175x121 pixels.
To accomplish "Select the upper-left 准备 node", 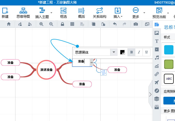I will [11, 62].
